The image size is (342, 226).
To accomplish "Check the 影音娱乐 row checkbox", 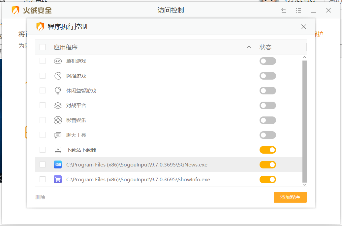I will click(43, 120).
